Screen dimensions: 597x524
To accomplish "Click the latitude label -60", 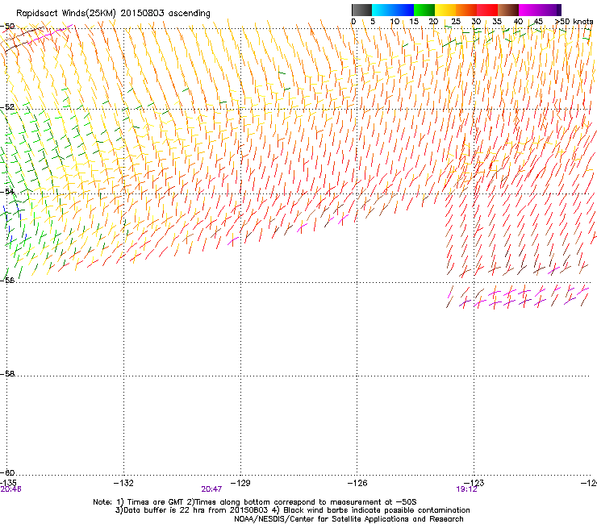I will pos(7,472).
